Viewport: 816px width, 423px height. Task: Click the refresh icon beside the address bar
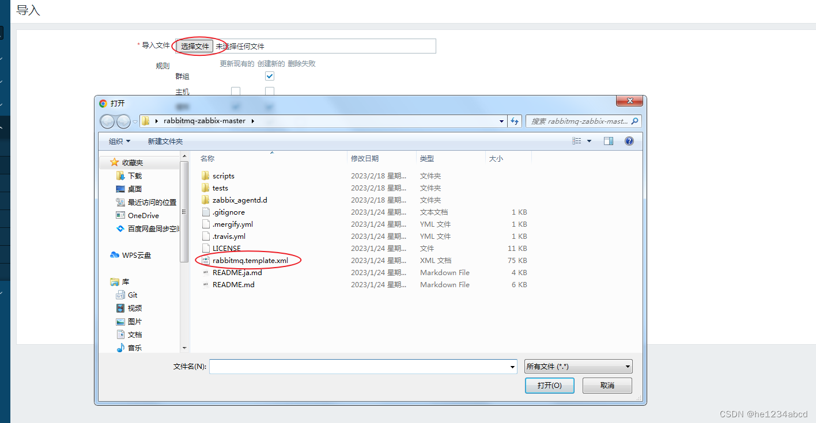click(514, 121)
